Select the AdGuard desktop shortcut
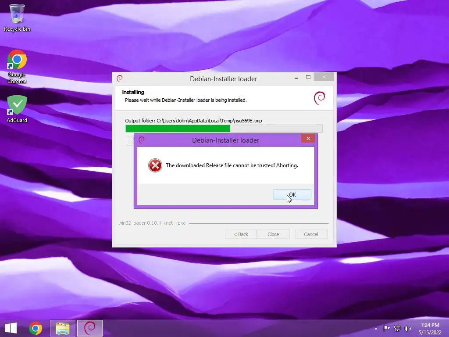The width and height of the screenshot is (449, 337). [17, 109]
